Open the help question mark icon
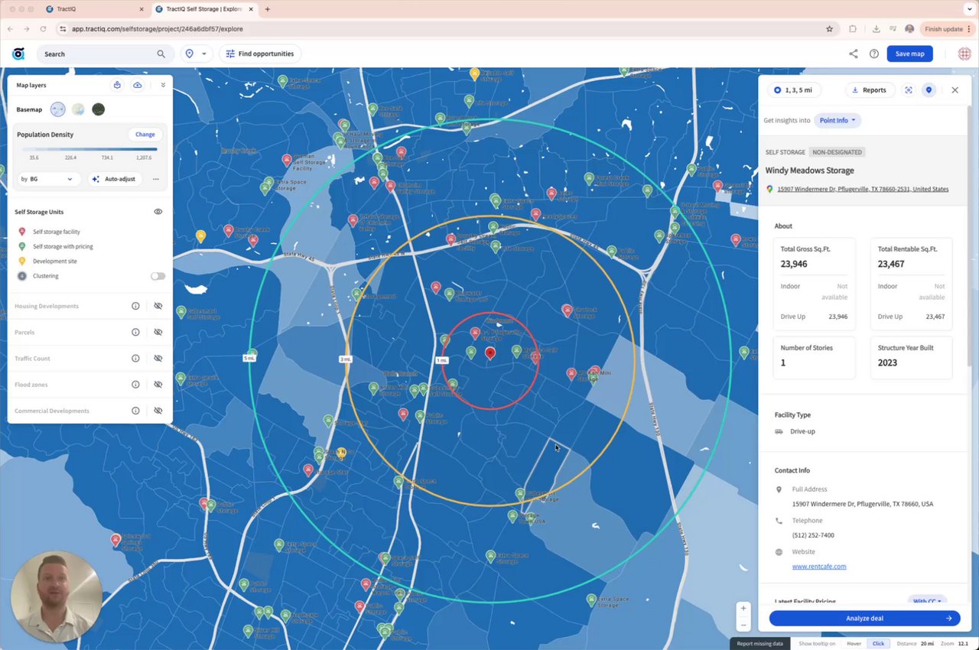Image resolution: width=979 pixels, height=650 pixels. click(x=874, y=54)
